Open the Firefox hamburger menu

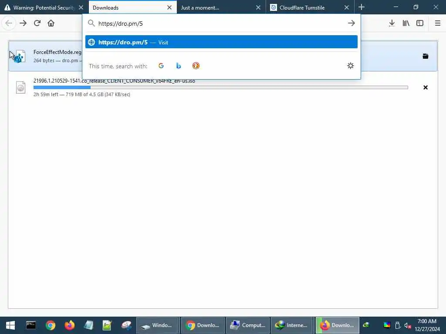click(438, 23)
